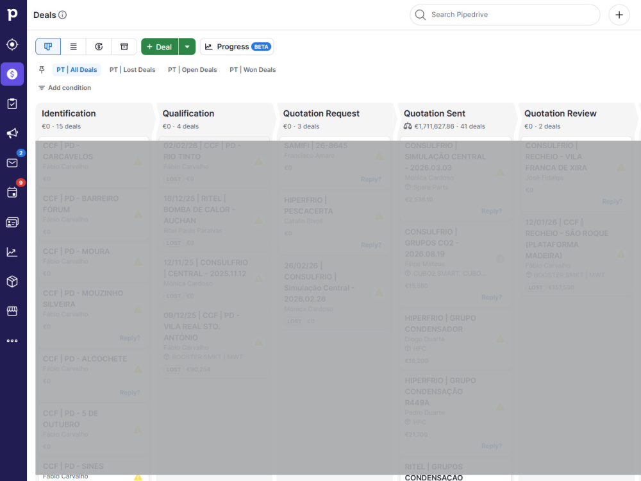The image size is (641, 481).
Task: Open Leads target icon in sidebar
Action: (12, 44)
